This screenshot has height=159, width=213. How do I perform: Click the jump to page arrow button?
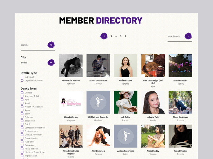point(188,36)
